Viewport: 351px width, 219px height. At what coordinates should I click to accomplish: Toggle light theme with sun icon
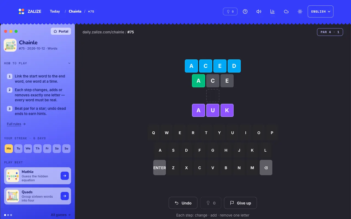pos(300,11)
